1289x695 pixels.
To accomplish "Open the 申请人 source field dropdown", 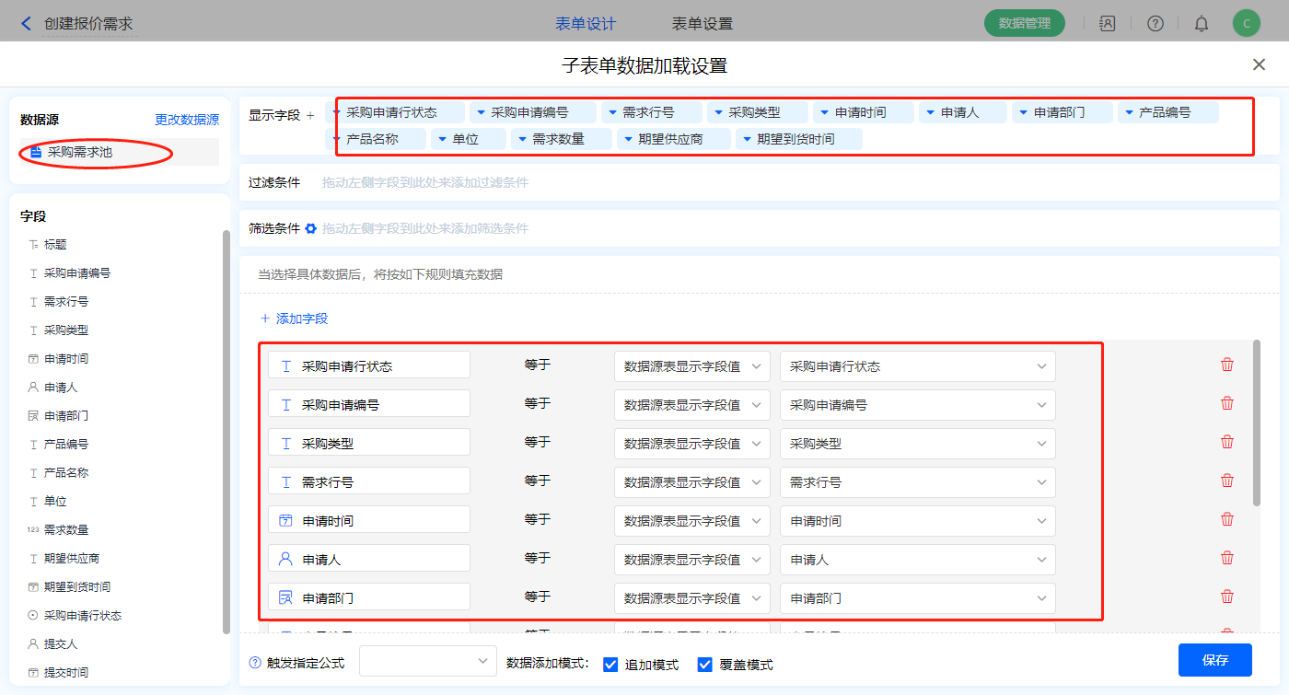I will point(917,560).
